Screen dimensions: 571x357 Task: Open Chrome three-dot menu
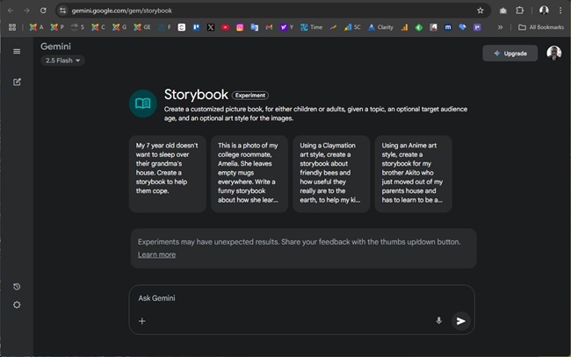coord(560,11)
